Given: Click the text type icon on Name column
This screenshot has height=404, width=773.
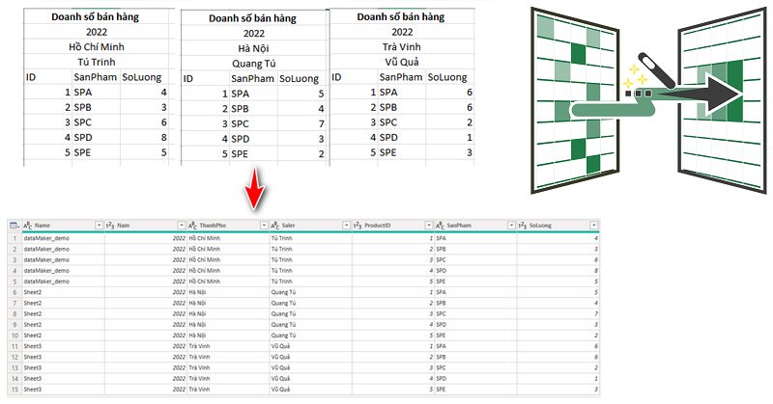Looking at the screenshot, I should point(27,225).
